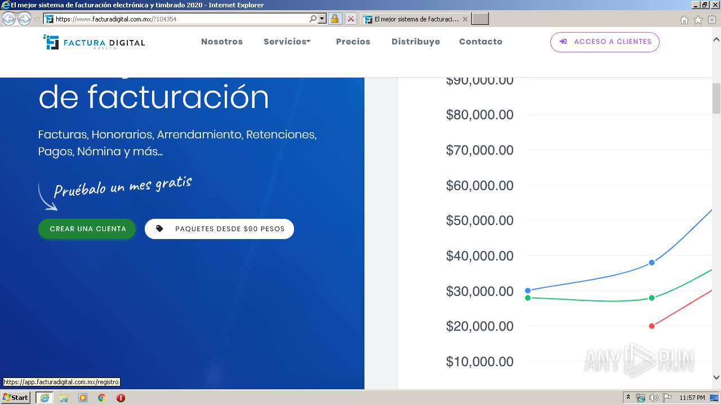Open the browser Home icon

684,20
